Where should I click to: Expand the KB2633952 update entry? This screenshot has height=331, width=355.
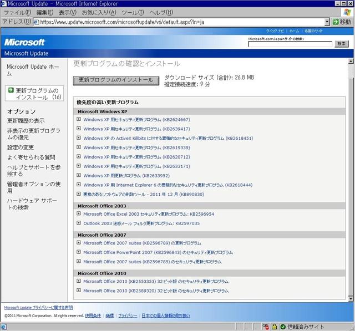[79, 175]
